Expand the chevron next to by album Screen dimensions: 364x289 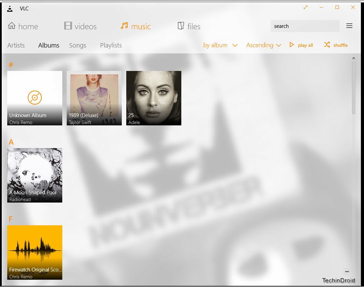click(x=235, y=45)
